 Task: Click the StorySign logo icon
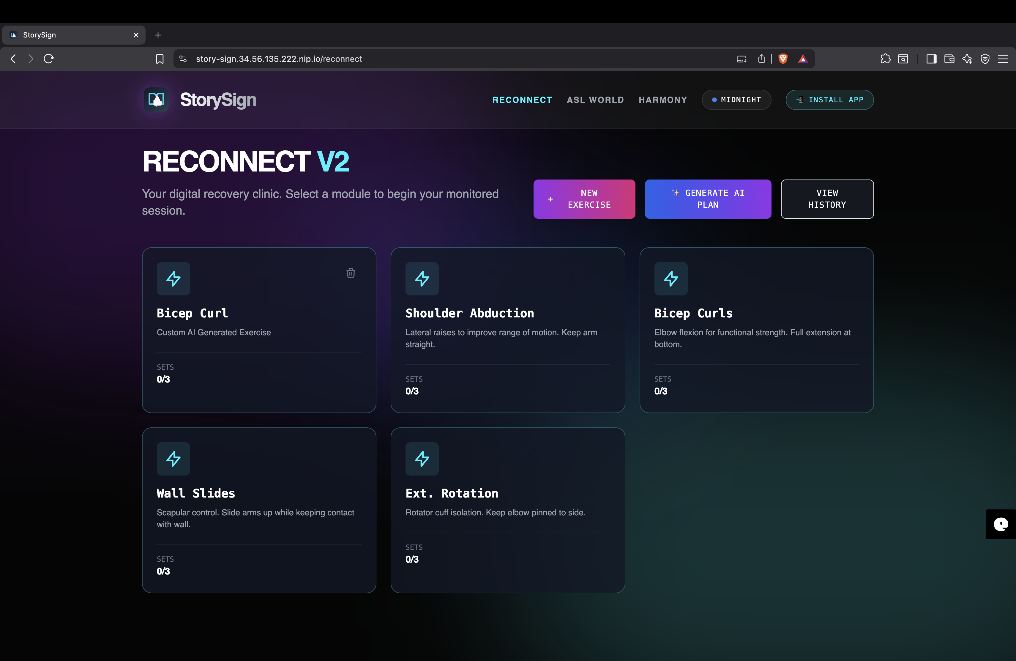pos(156,100)
